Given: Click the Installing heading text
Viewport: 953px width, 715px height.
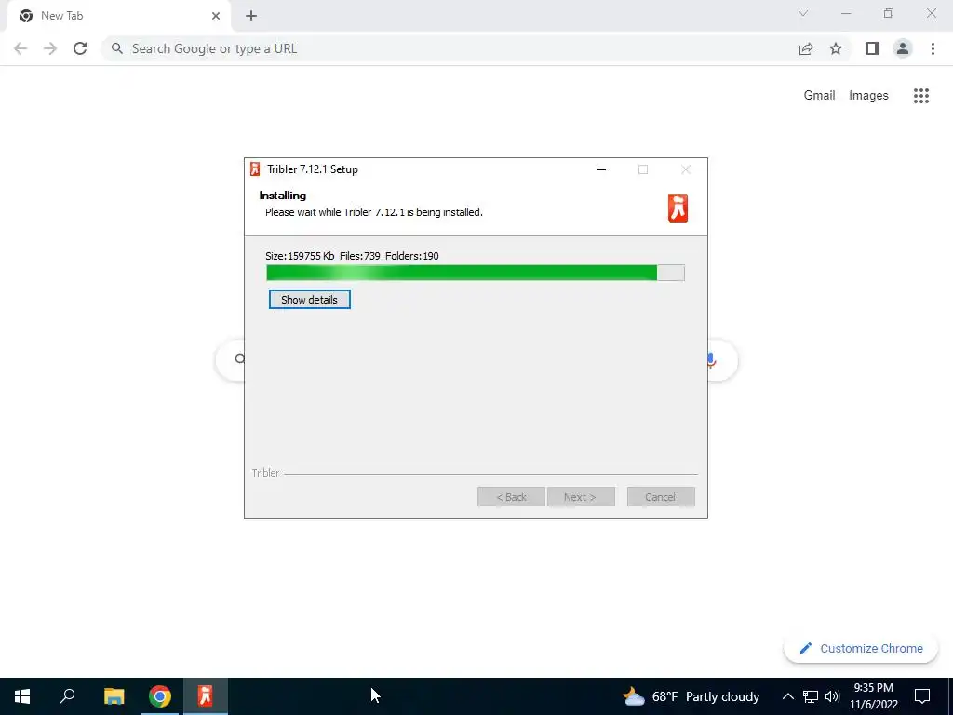Looking at the screenshot, I should [x=283, y=196].
